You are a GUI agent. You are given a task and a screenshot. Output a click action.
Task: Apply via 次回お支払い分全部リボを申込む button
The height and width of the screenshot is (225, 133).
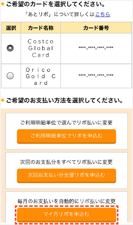pyautogui.click(x=66, y=175)
